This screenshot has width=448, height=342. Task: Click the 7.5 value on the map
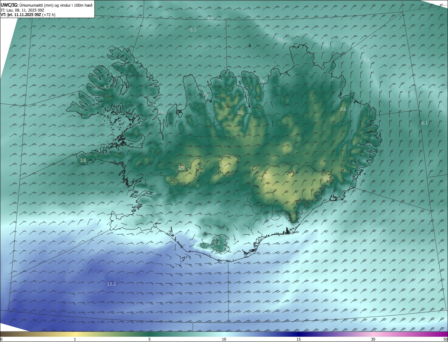(205, 95)
